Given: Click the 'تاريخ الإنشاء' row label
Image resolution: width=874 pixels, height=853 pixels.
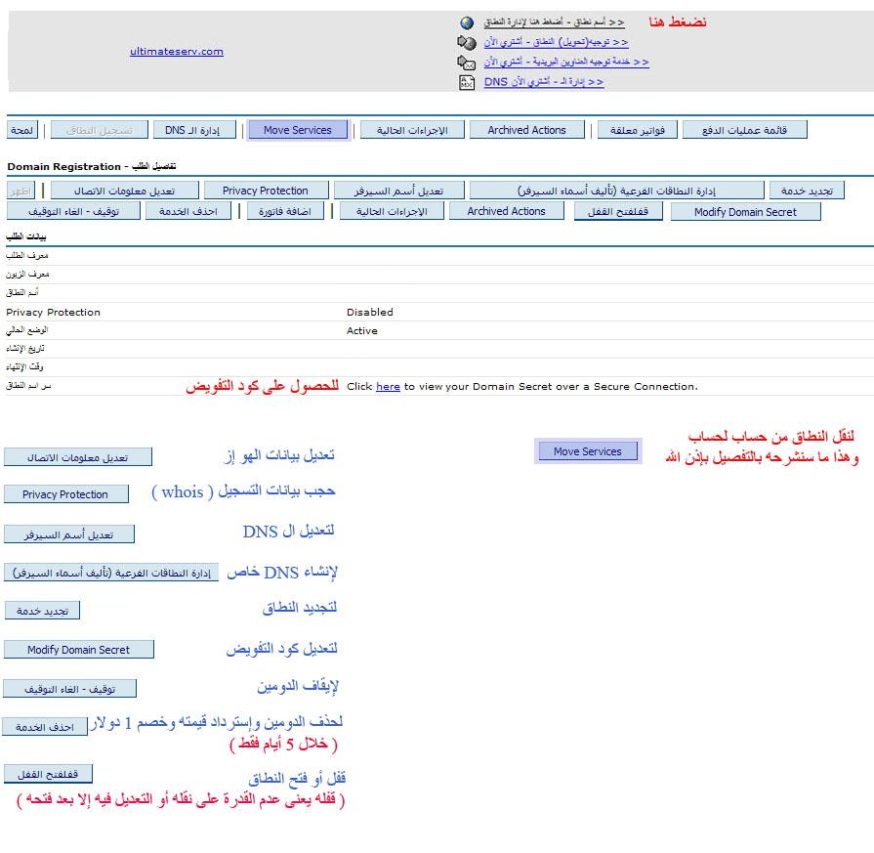Looking at the screenshot, I should (x=25, y=349).
